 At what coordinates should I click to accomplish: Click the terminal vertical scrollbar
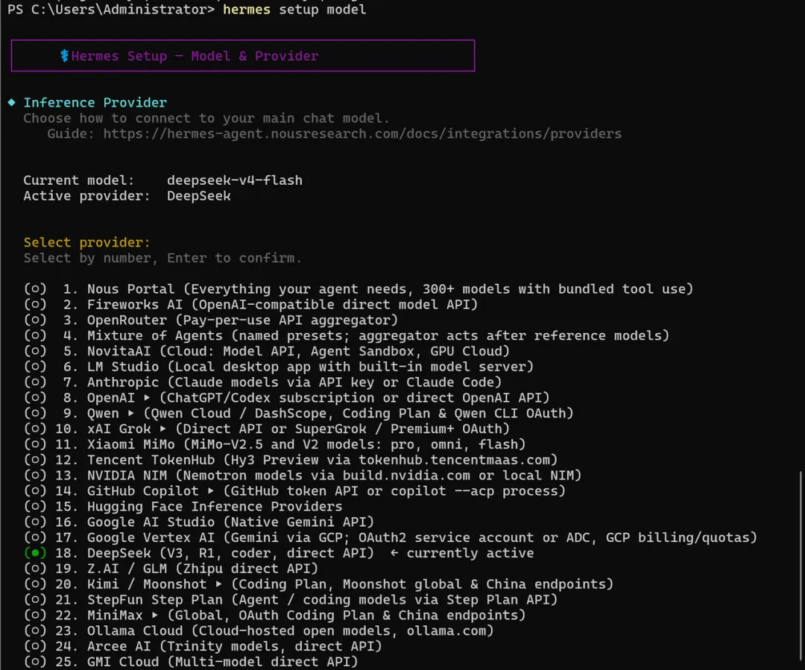pos(801,567)
